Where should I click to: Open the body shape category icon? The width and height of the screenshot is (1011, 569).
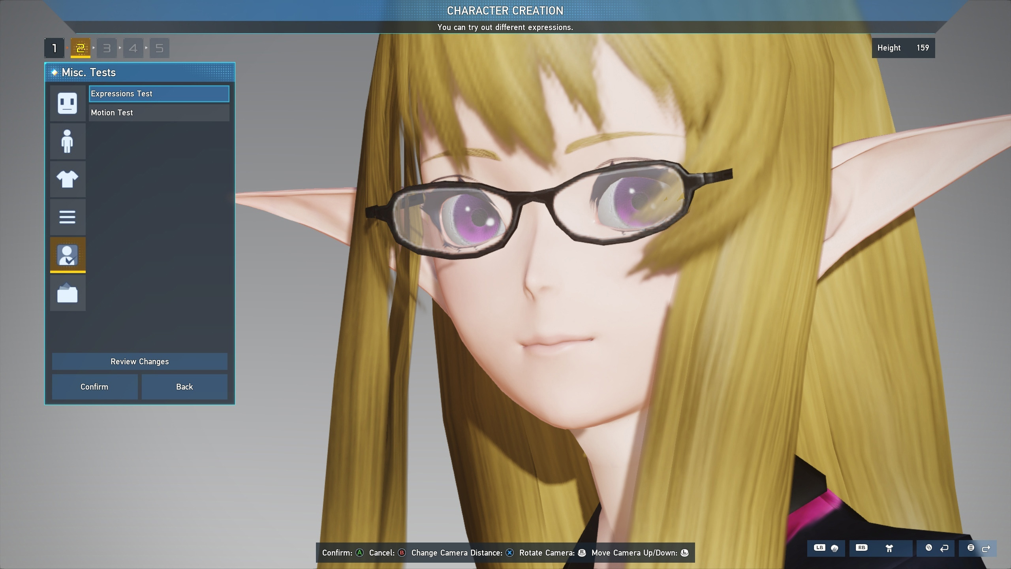point(68,141)
